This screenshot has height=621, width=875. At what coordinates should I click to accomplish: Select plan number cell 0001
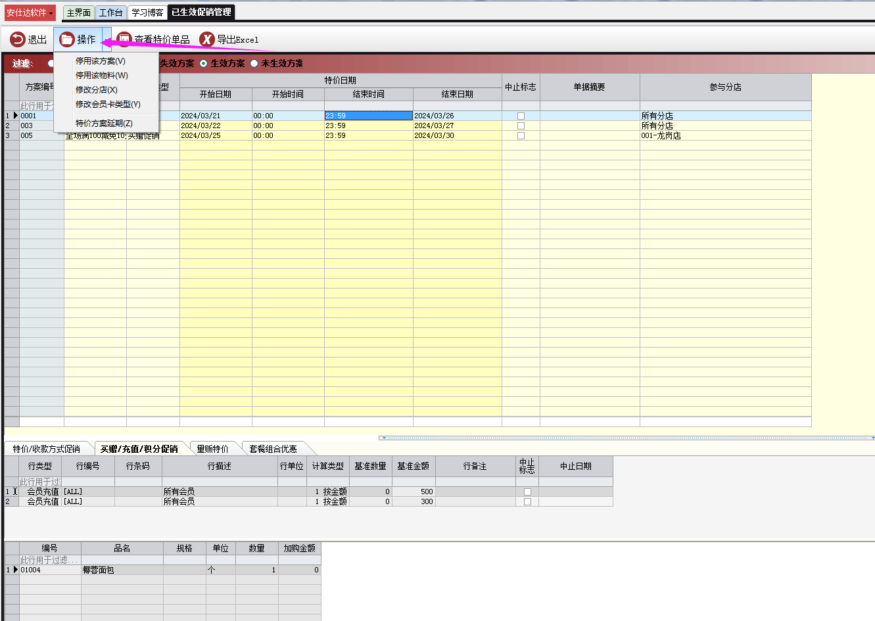(x=41, y=116)
